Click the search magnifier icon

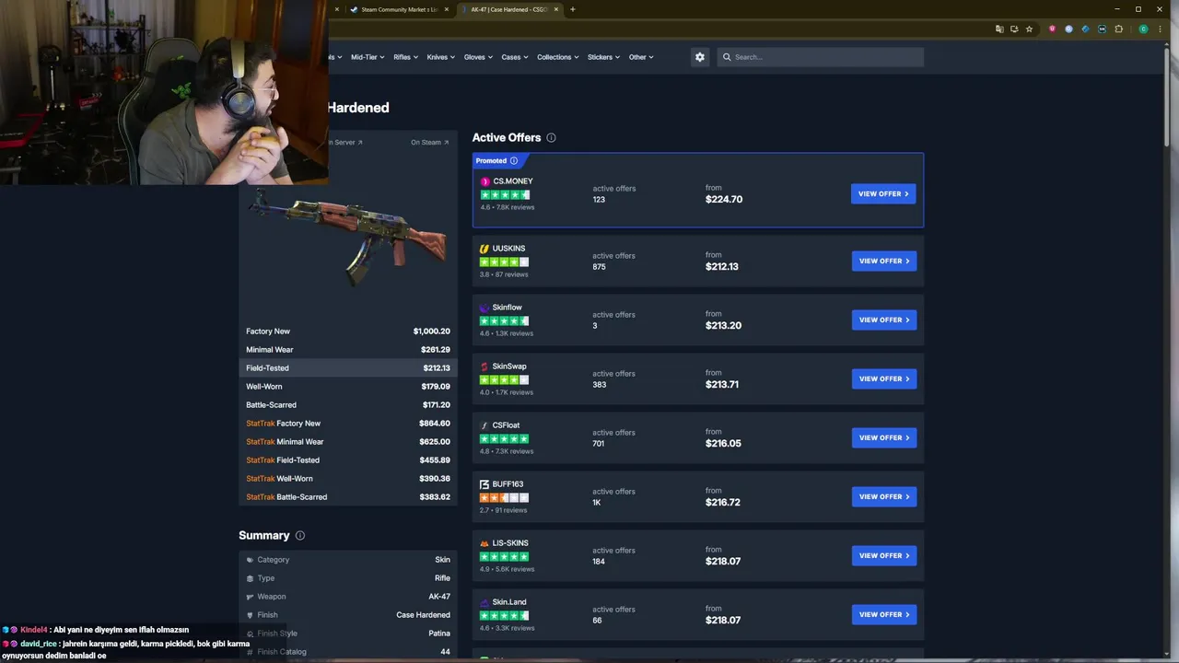727,57
